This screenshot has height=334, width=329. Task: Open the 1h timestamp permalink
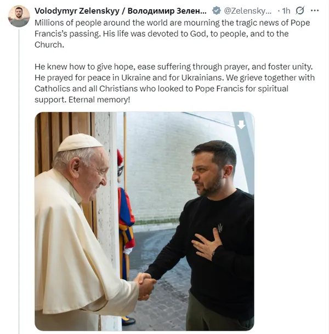[x=286, y=10]
